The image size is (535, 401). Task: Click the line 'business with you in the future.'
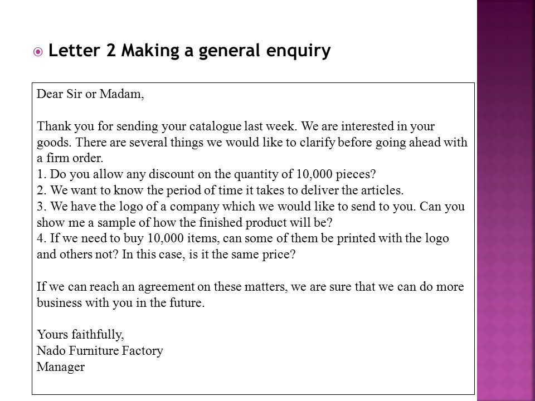click(120, 302)
